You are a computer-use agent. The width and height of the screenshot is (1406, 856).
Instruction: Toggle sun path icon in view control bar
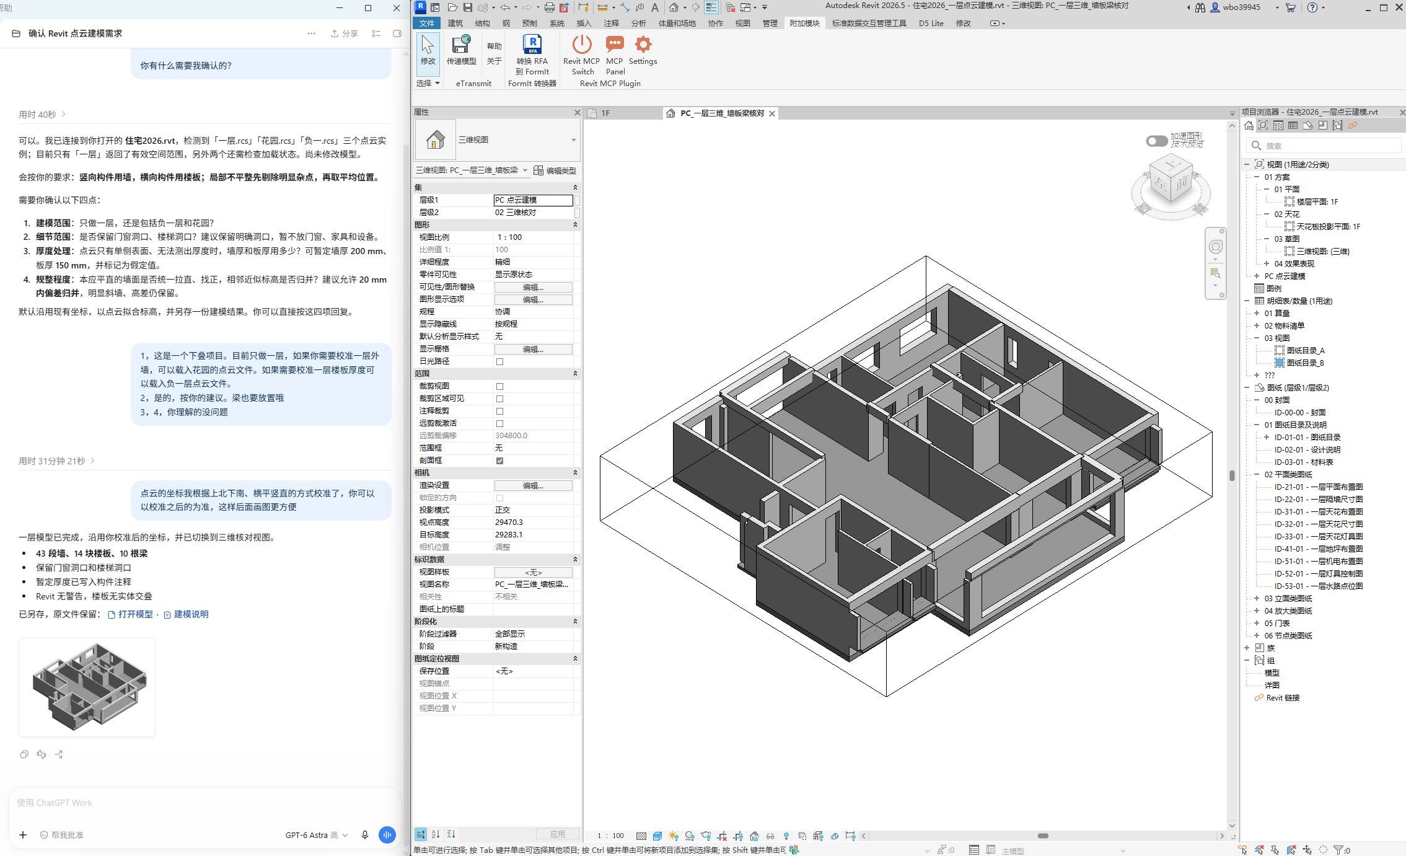pos(674,836)
